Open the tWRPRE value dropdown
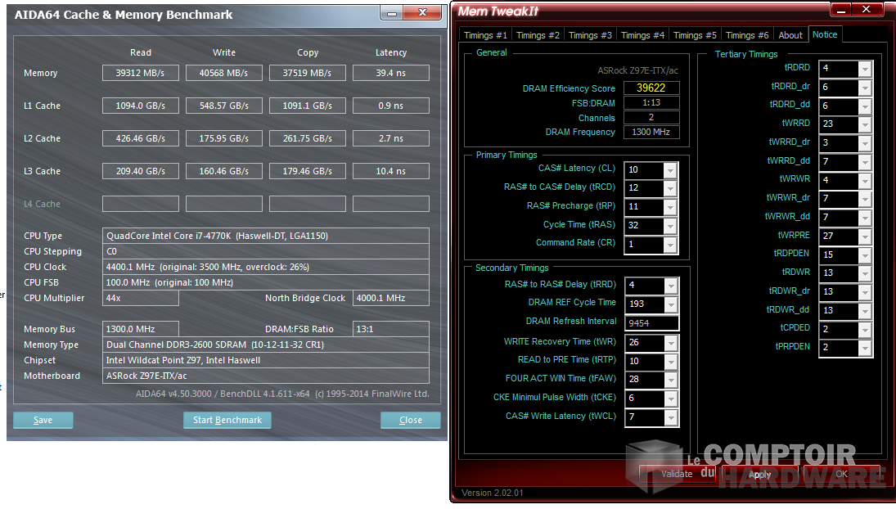This screenshot has width=896, height=509. (x=865, y=236)
